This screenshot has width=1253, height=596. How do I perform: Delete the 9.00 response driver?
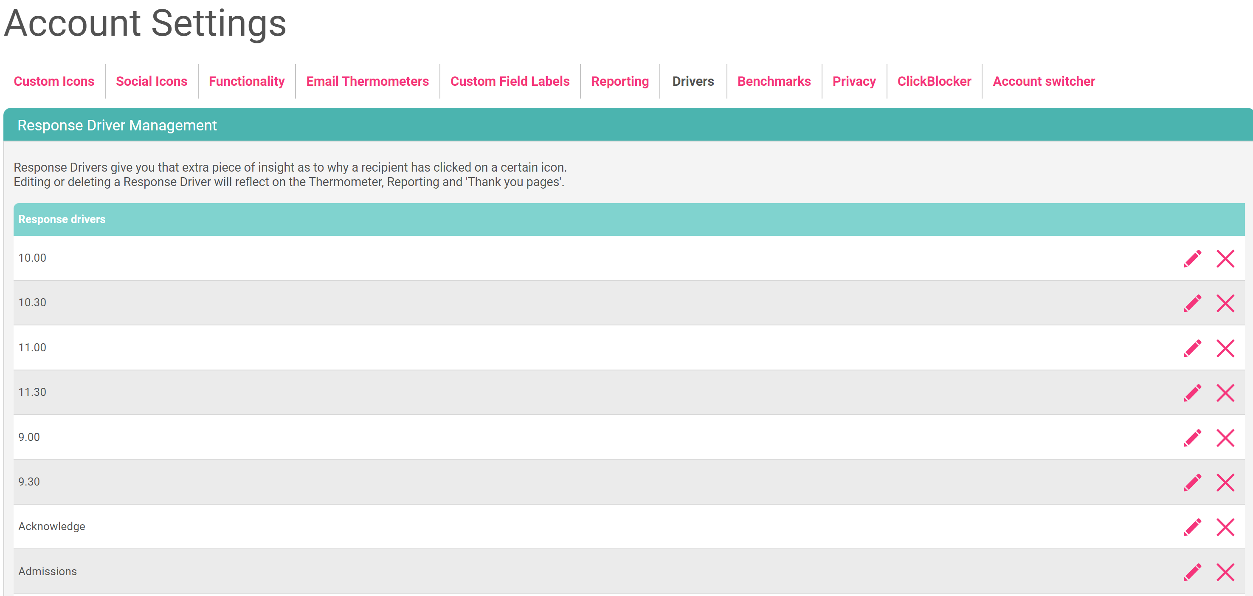1225,438
